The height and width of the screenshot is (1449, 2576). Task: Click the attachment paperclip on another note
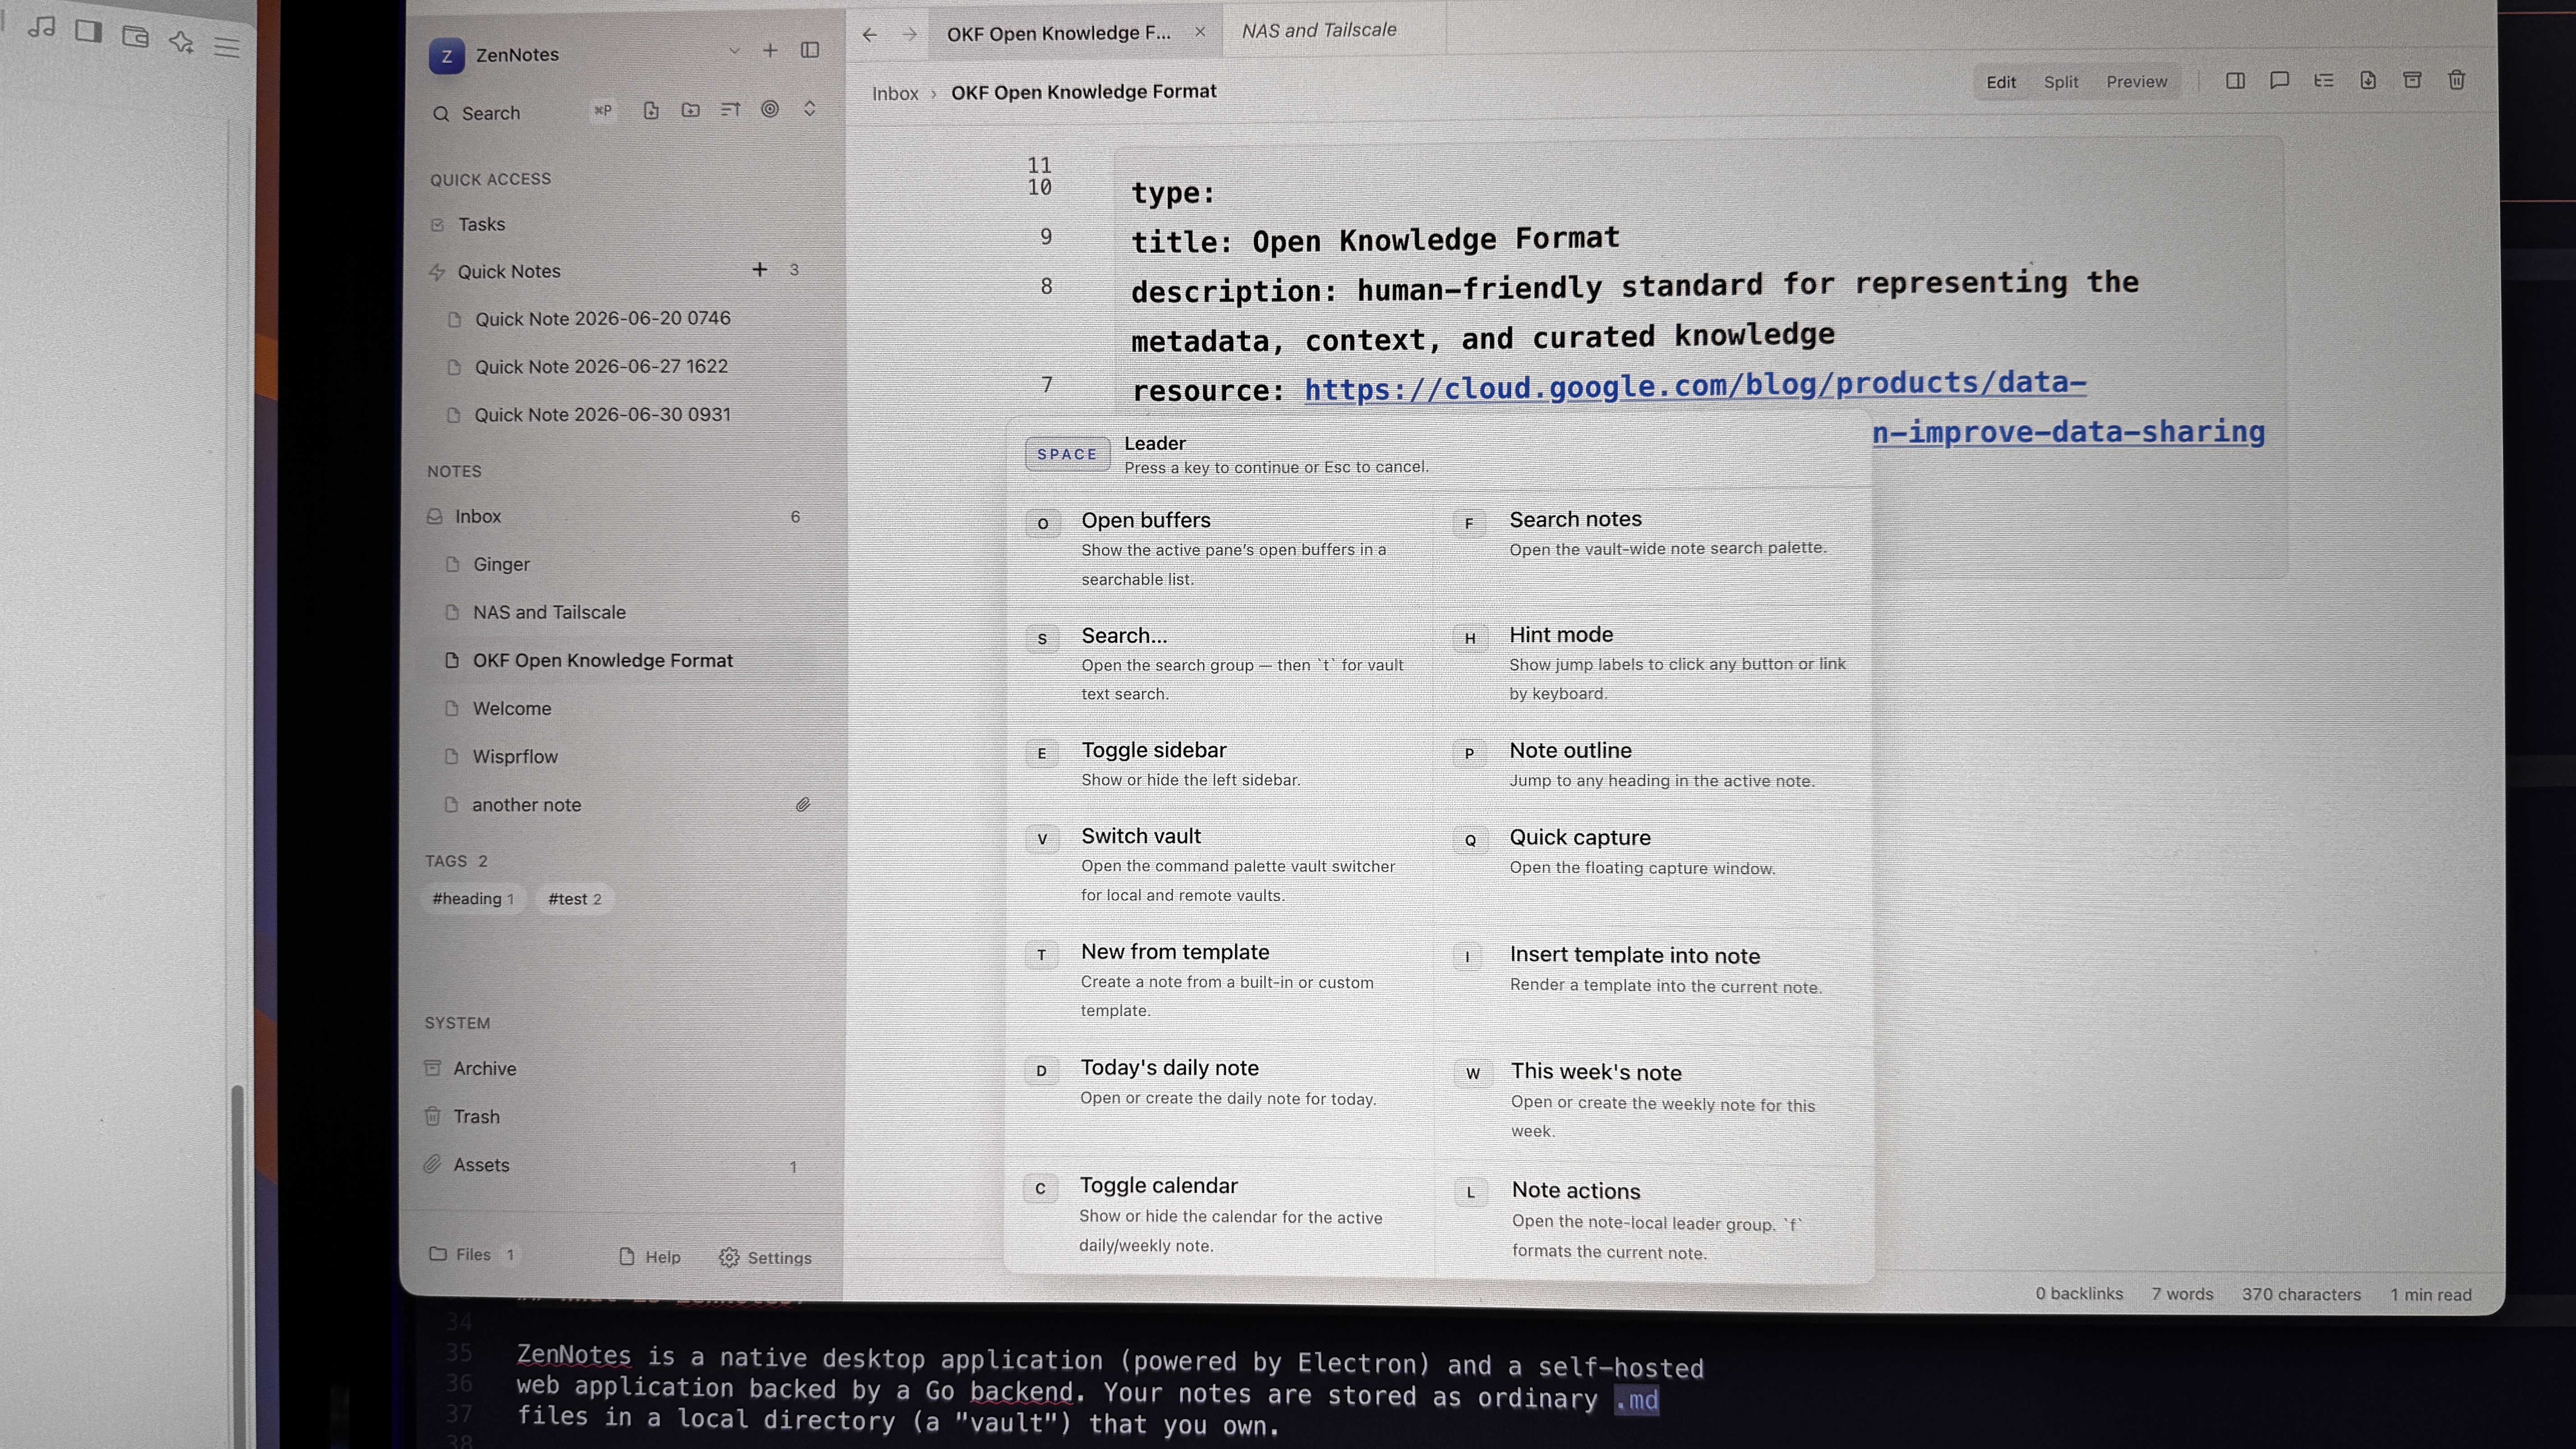(x=803, y=804)
